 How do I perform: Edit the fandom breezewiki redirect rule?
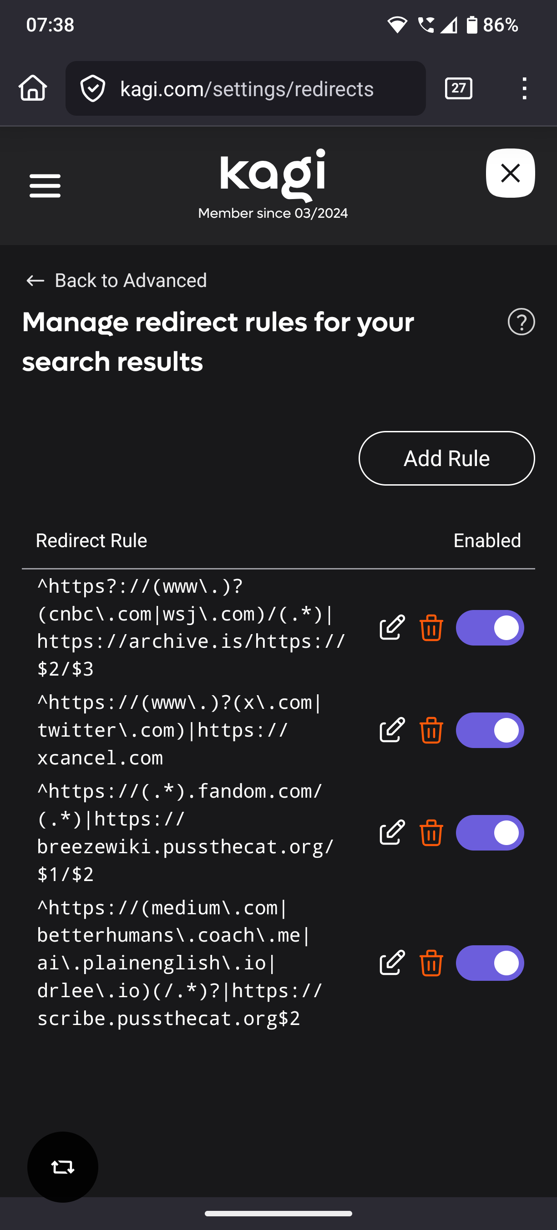click(392, 832)
